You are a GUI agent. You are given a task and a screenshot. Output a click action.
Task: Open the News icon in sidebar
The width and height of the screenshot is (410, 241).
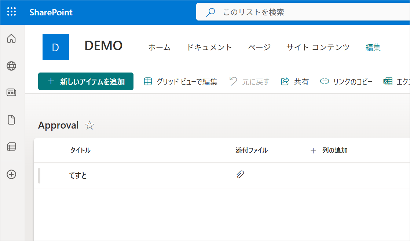click(12, 92)
